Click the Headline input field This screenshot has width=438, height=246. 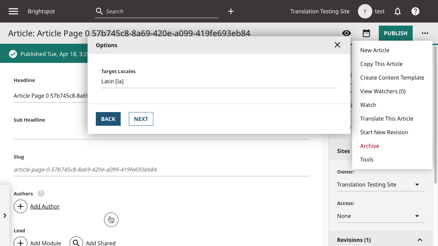51,96
